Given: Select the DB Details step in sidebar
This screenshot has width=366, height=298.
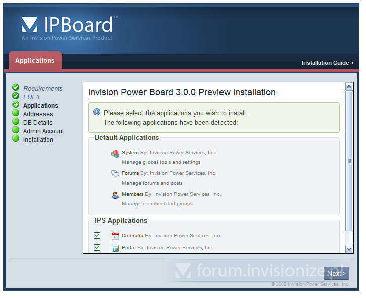Looking at the screenshot, I should click(38, 123).
